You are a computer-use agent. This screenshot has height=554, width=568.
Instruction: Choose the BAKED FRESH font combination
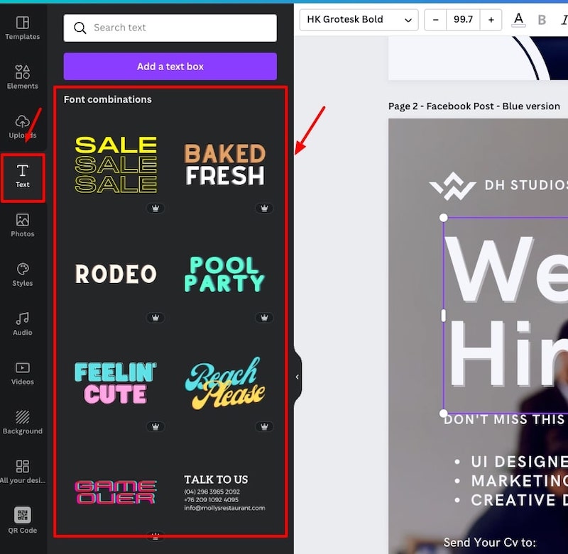pyautogui.click(x=225, y=165)
